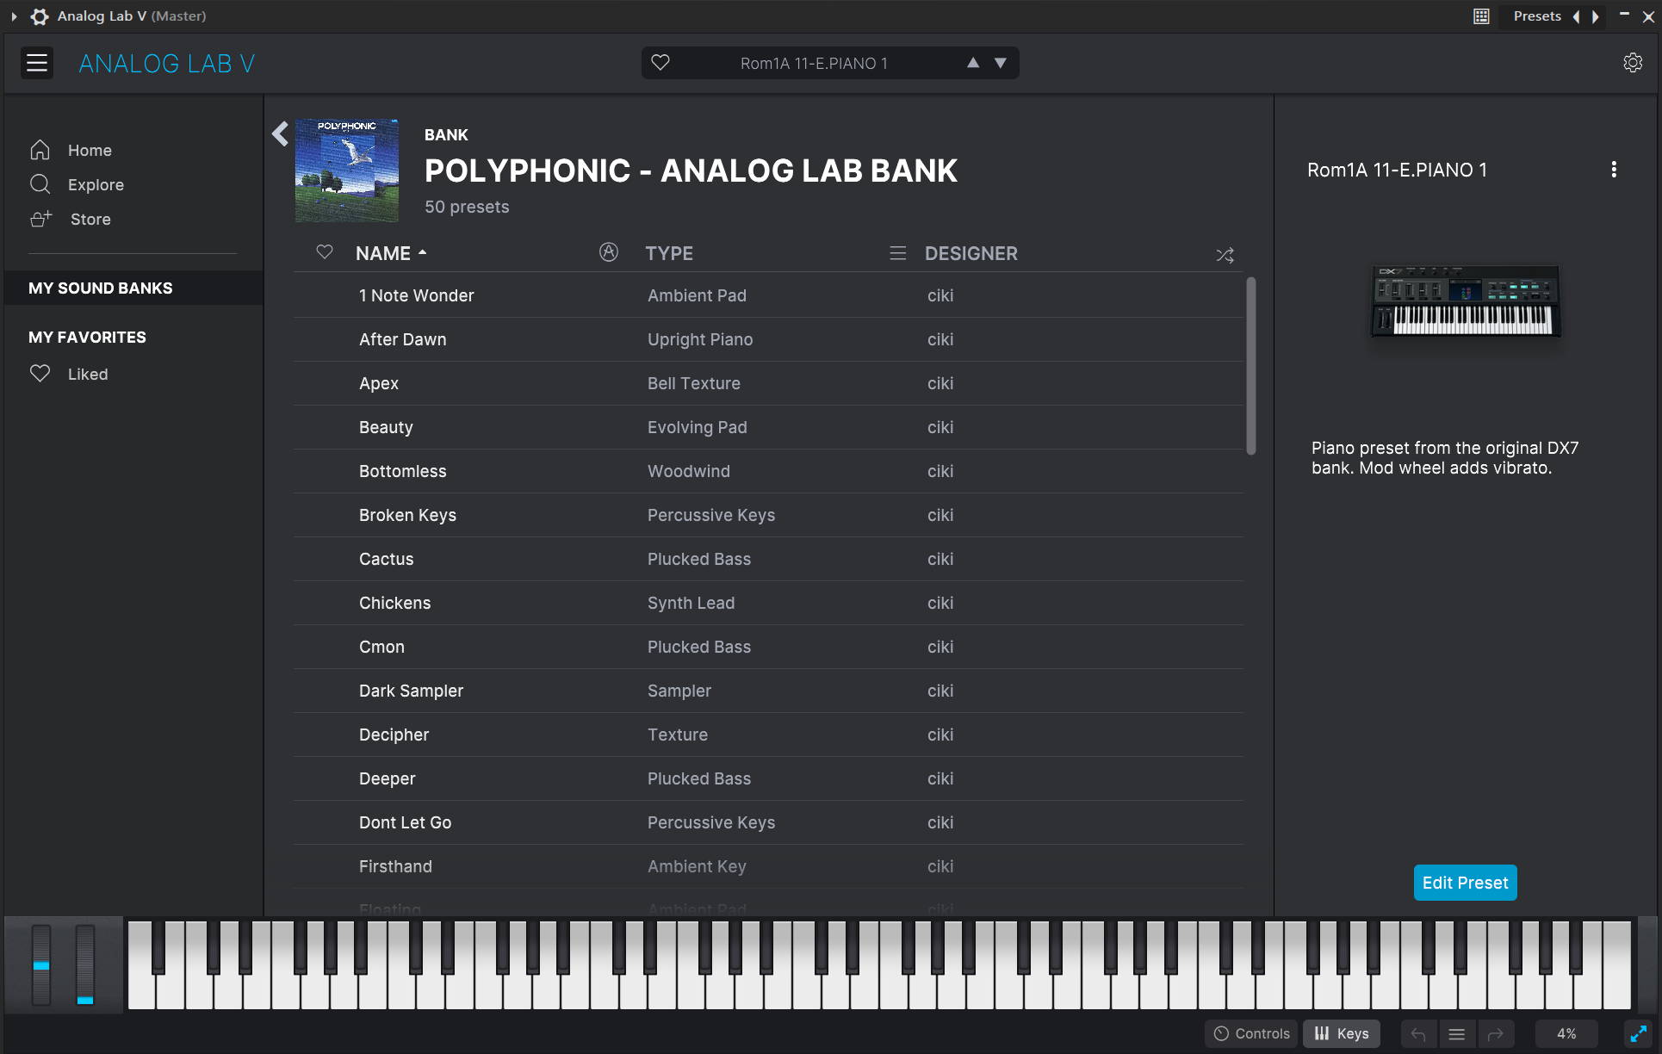Open preset options three-dot menu
The height and width of the screenshot is (1054, 1662).
[1614, 170]
